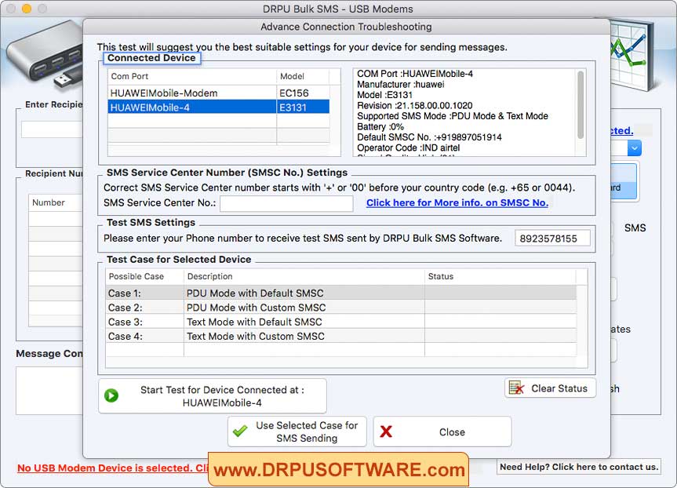Click the USB hub image in top-left corner
Screen dimensions: 677x488
[43, 55]
